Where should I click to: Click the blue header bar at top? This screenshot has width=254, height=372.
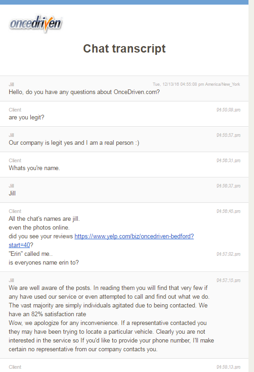coord(124,2)
